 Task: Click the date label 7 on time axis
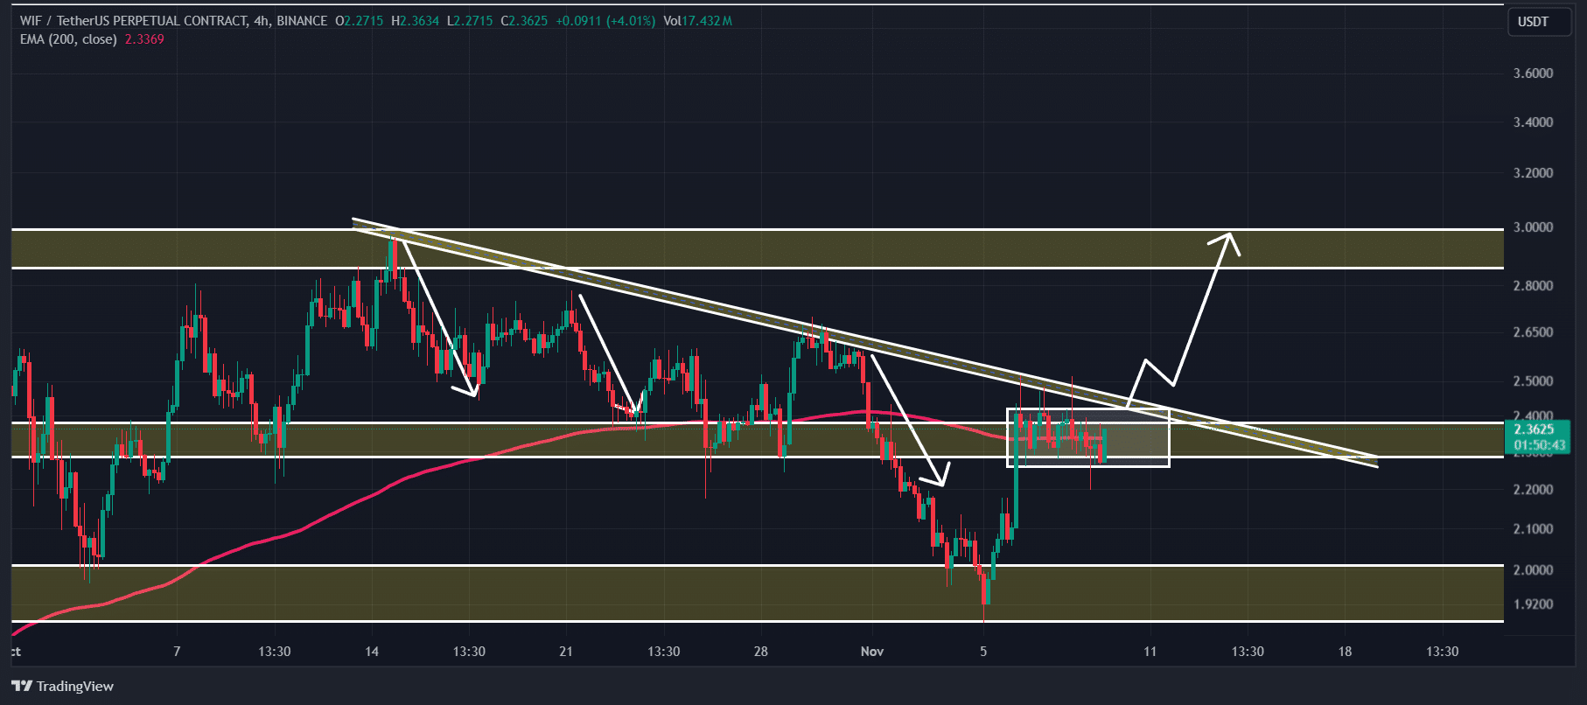coord(177,652)
